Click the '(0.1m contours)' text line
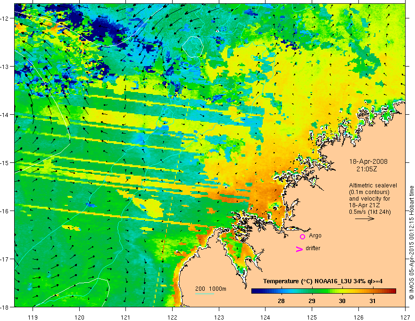Viewport: 415px width, 321px height. pyautogui.click(x=369, y=192)
